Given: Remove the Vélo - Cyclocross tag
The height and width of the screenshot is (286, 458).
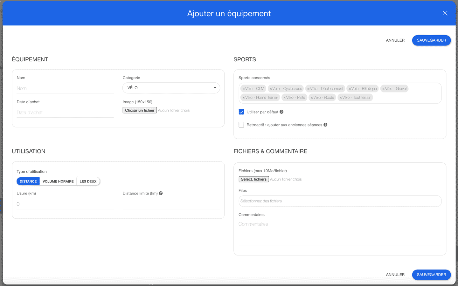Looking at the screenshot, I should 271,89.
